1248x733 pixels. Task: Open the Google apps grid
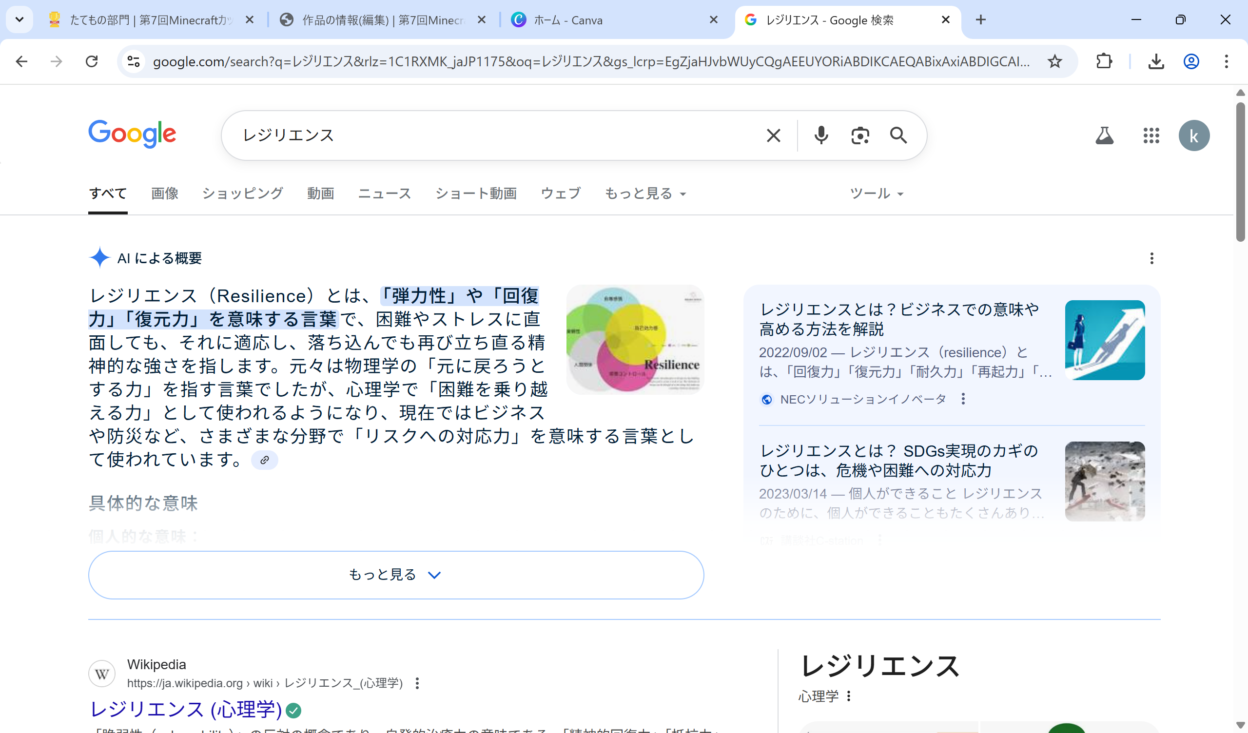[x=1151, y=135]
